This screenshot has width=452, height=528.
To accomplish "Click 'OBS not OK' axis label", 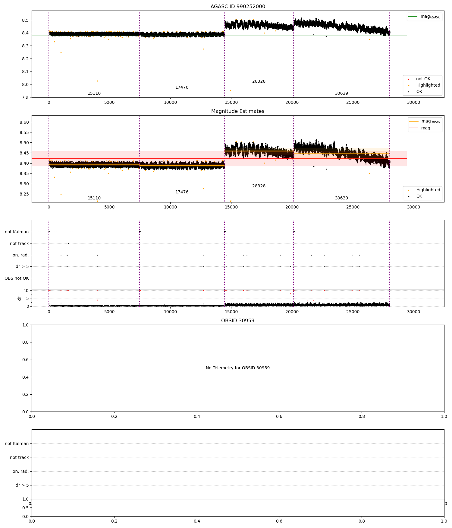I will tap(17, 278).
